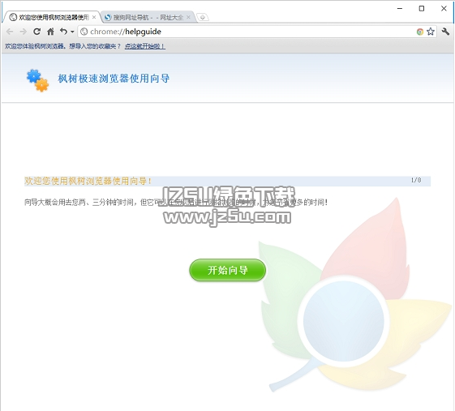
Task: Click the gears icon beside the guide title
Action: (37, 80)
